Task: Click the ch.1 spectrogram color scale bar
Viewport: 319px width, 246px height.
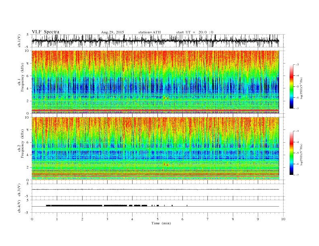Action: coord(291,87)
